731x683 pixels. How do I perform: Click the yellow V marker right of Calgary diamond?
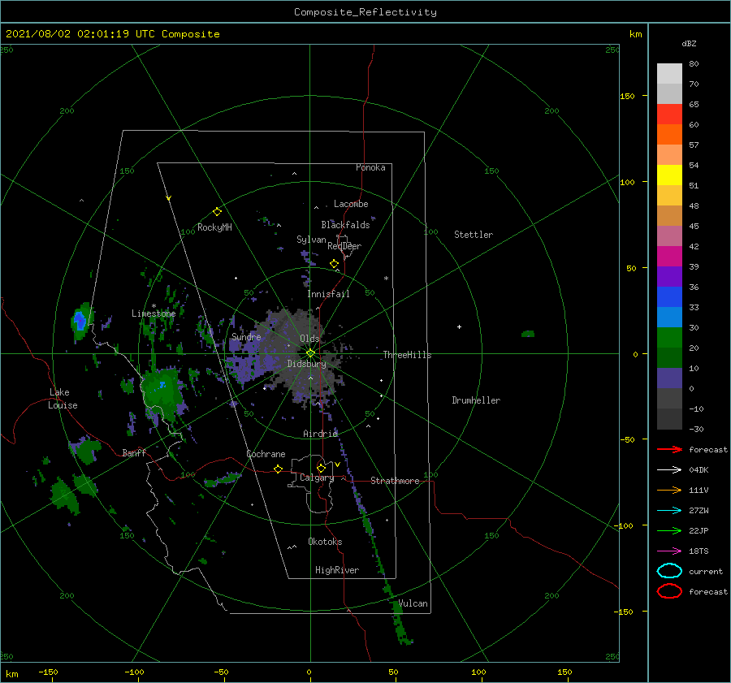(x=337, y=465)
